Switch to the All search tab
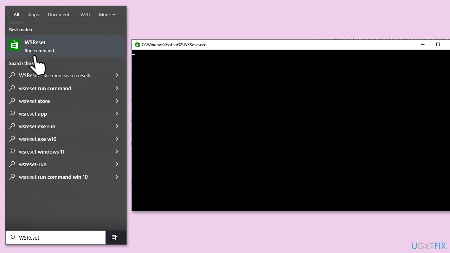The image size is (450, 253). point(17,14)
